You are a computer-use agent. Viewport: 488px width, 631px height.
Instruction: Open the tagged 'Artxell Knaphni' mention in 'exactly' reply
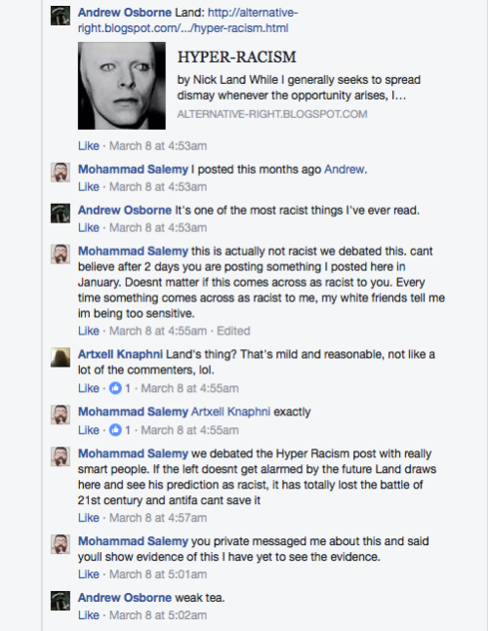pyautogui.click(x=230, y=412)
